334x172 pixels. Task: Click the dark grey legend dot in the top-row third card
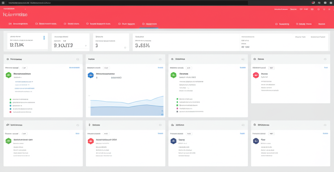(177, 111)
